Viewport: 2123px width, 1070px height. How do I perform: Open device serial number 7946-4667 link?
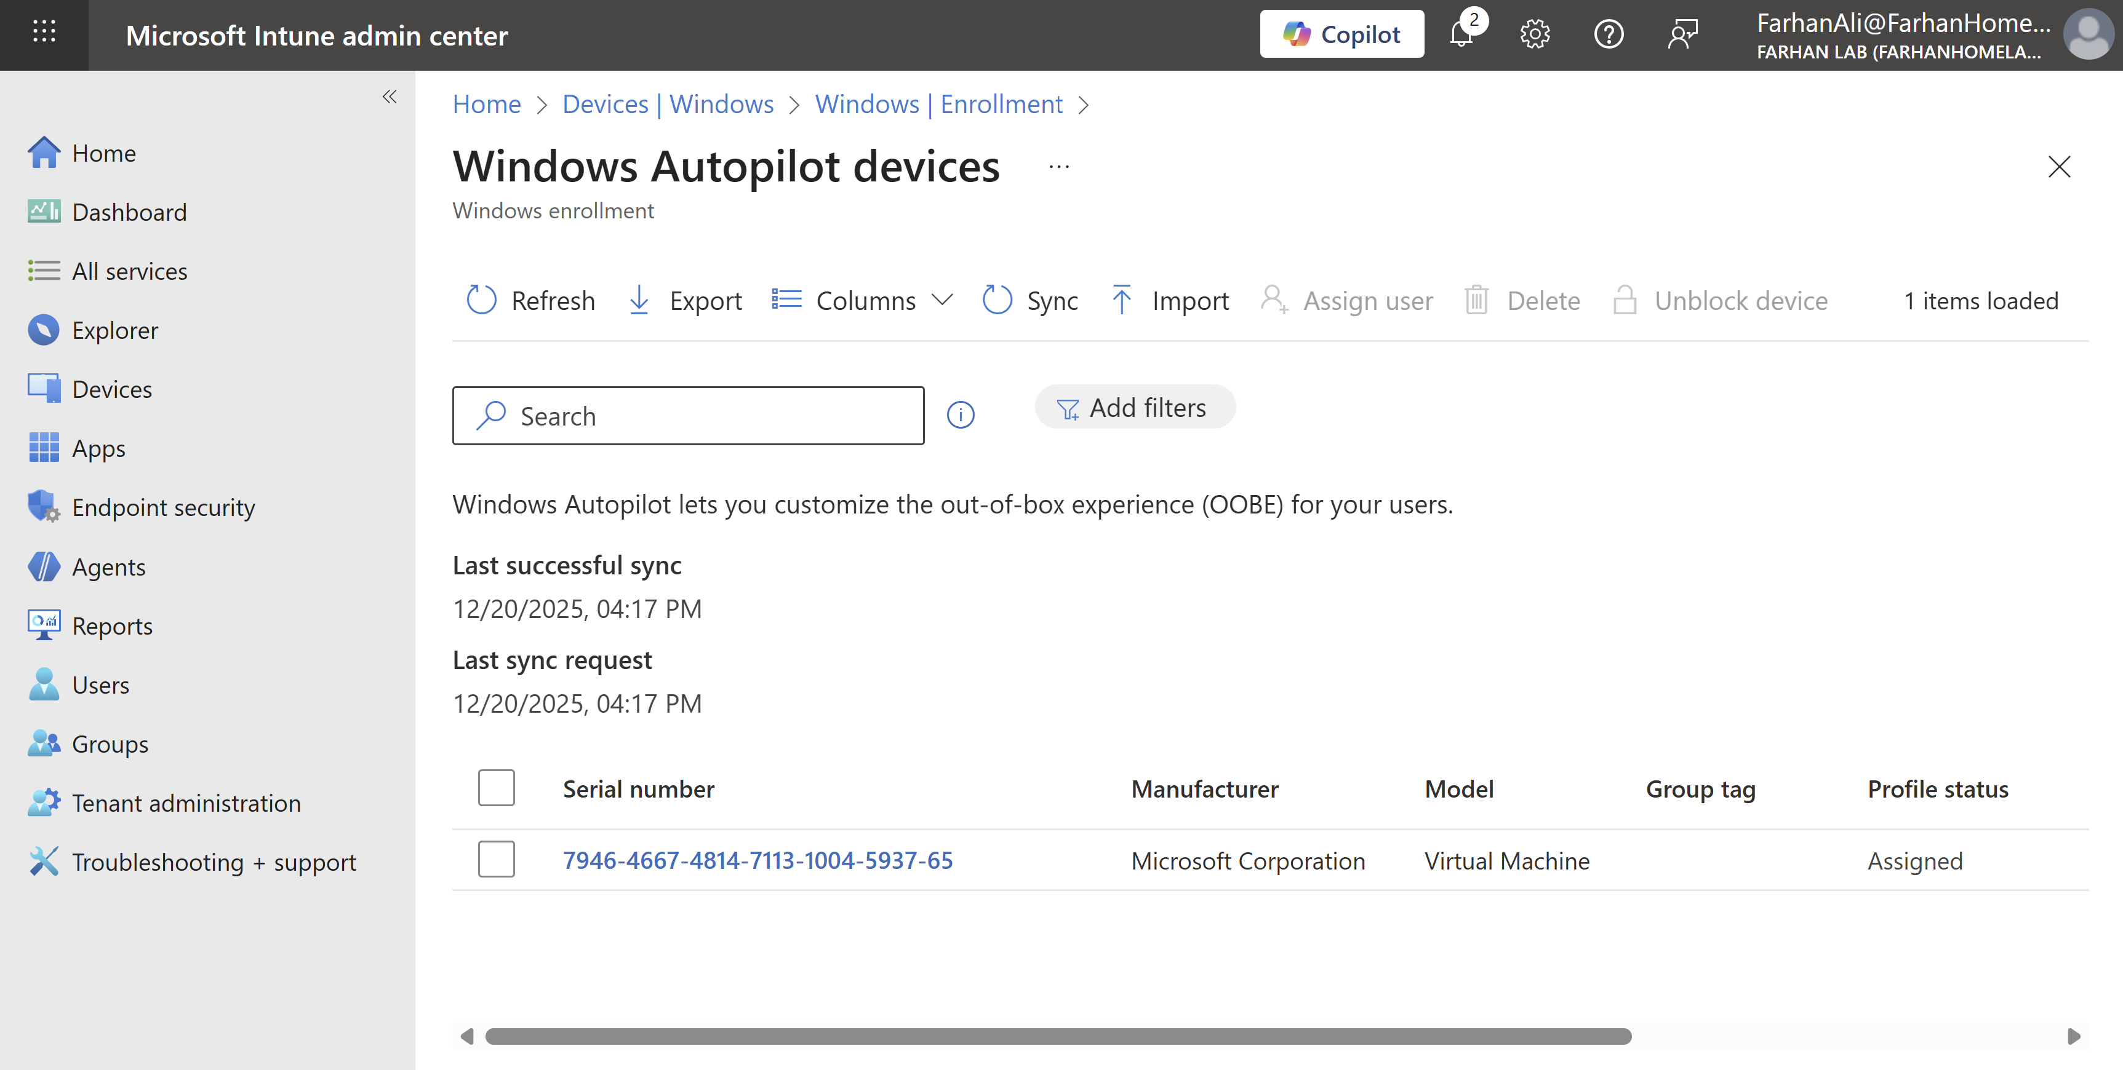click(x=758, y=860)
